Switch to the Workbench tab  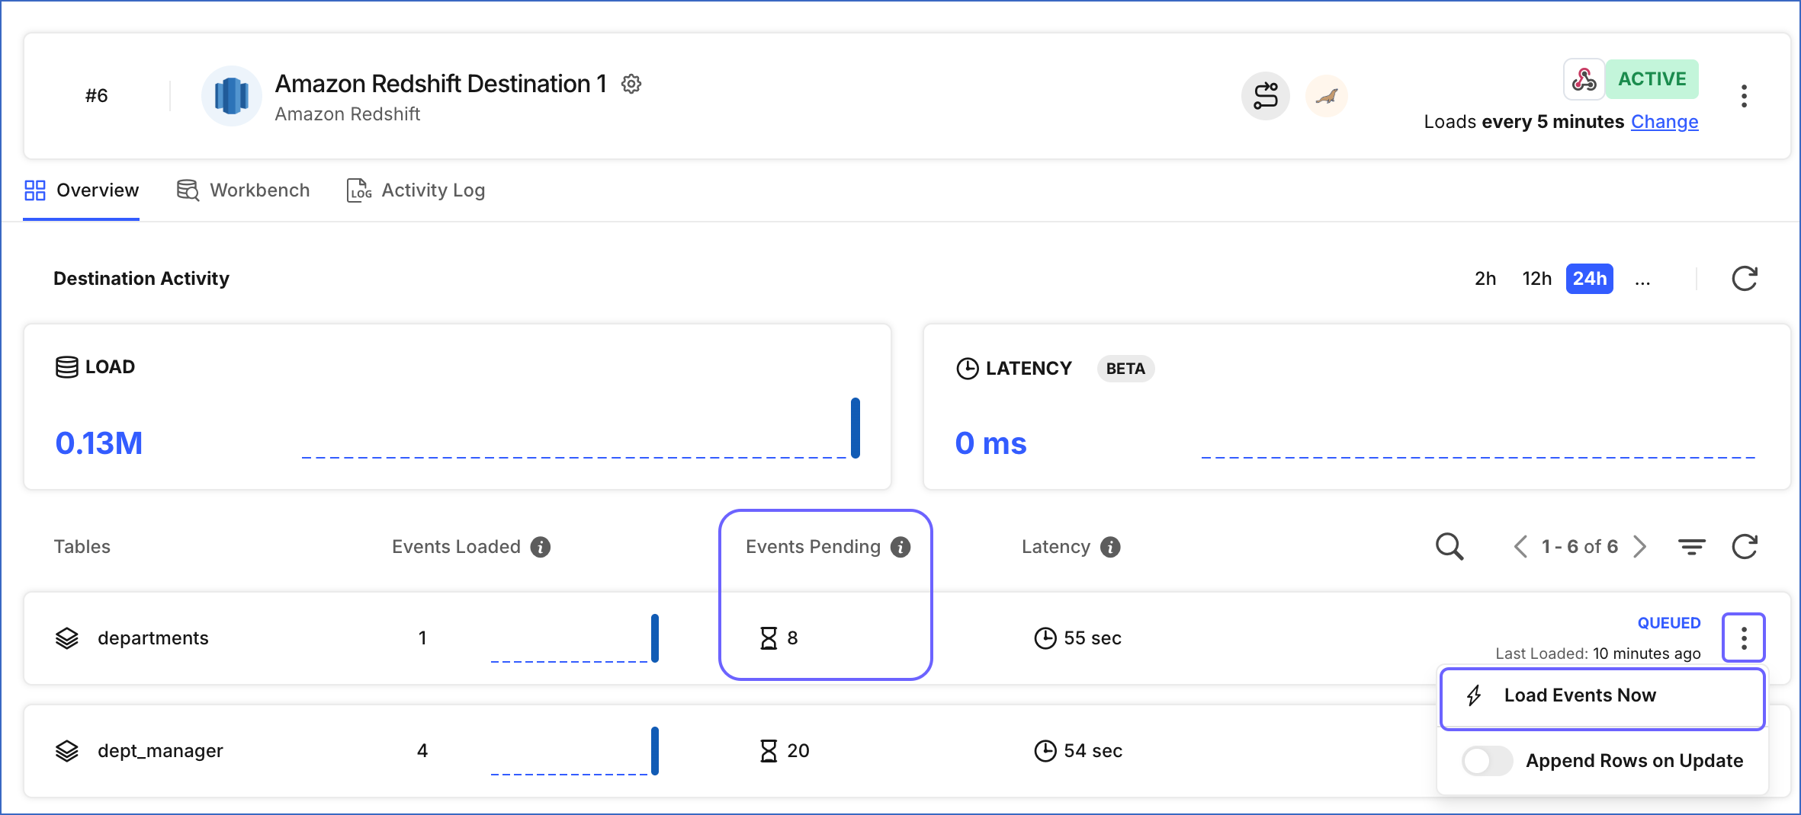(x=243, y=190)
